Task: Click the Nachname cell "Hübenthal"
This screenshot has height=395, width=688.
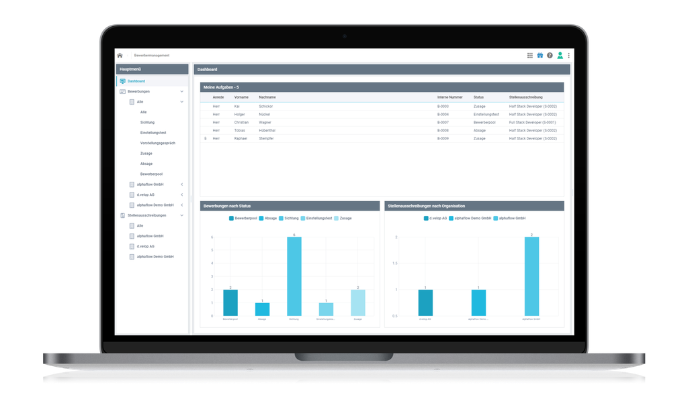Action: point(267,131)
